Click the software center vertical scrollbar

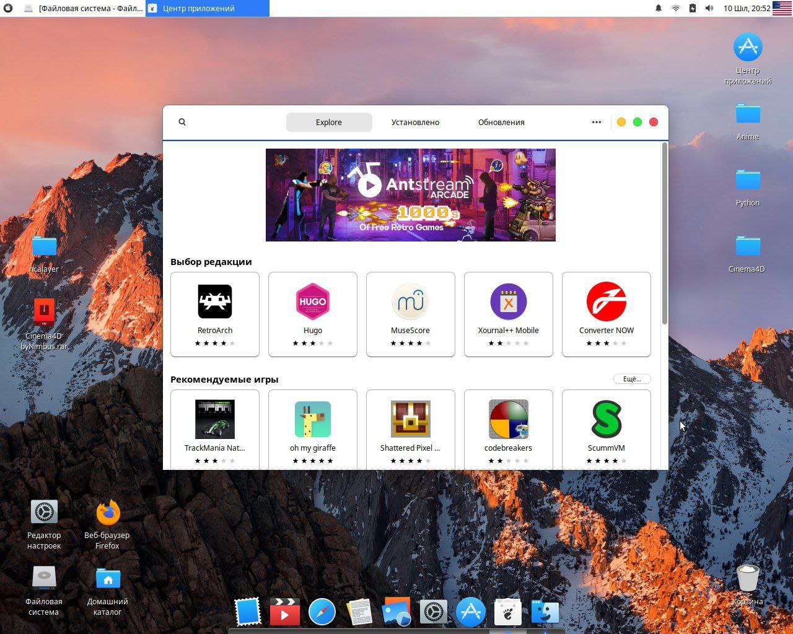pos(665,233)
